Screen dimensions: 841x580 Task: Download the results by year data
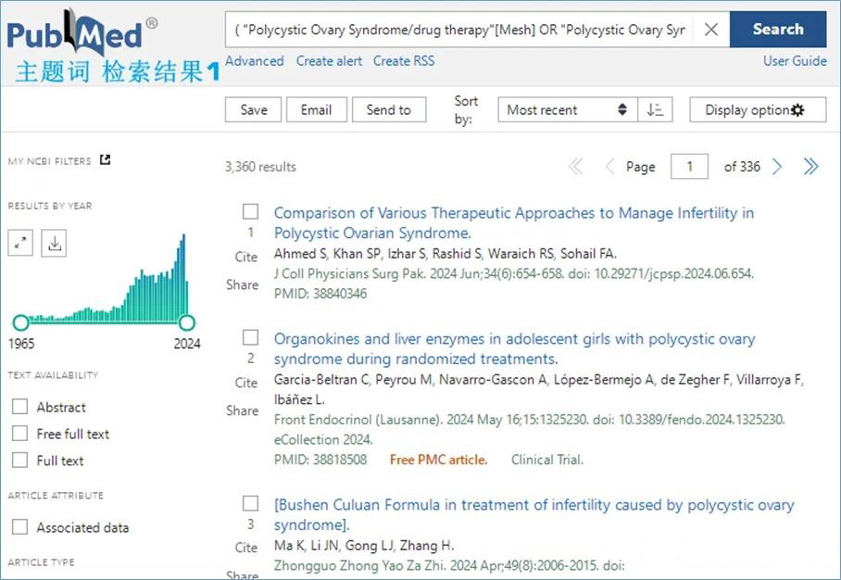54,243
